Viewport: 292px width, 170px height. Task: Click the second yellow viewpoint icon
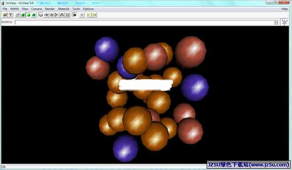pyautogui.click(x=94, y=15)
